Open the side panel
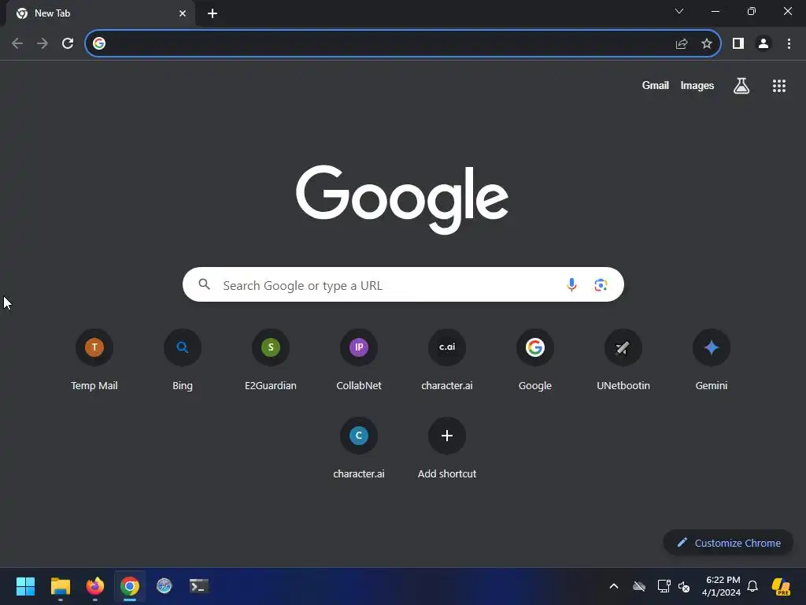 [738, 44]
